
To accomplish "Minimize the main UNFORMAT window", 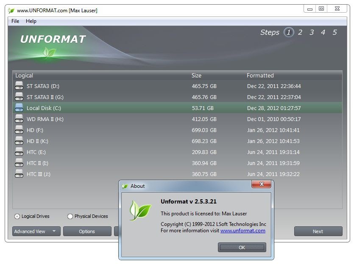I will [310, 9].
